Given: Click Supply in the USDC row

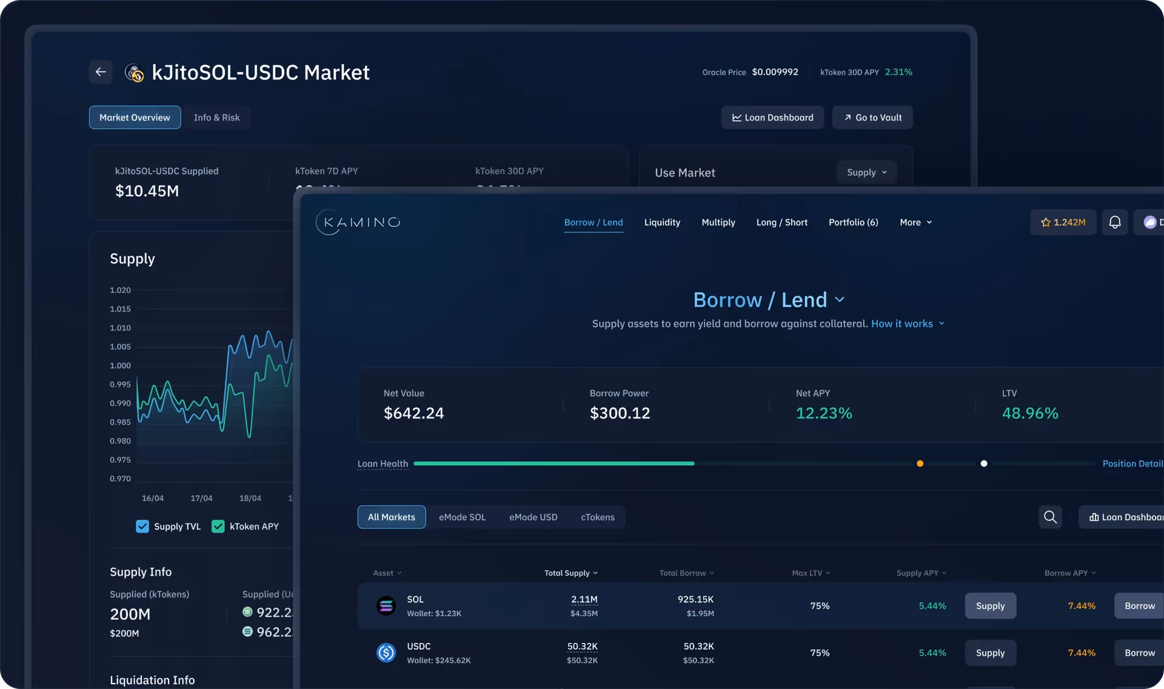Looking at the screenshot, I should (990, 653).
